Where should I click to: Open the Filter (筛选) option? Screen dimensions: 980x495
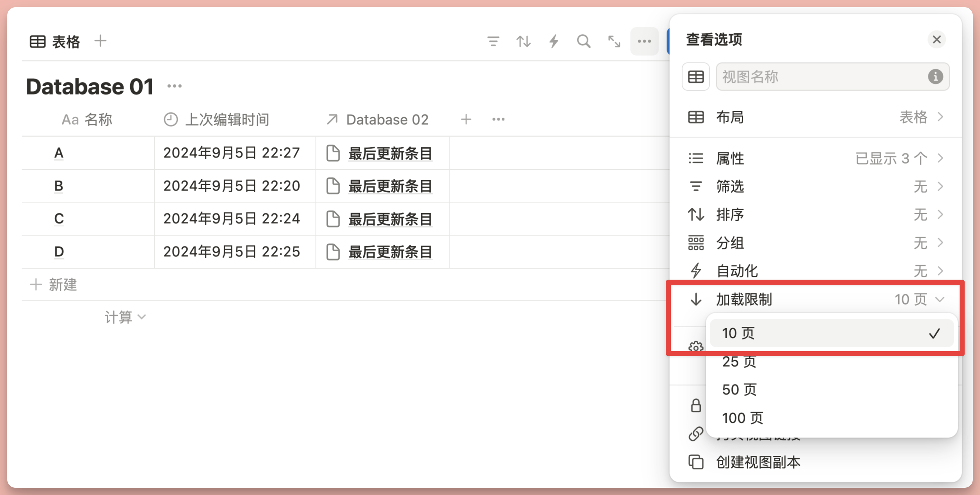click(816, 186)
